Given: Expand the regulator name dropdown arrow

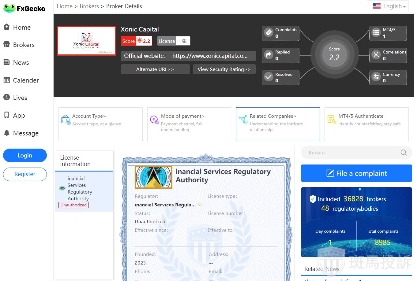Looking at the screenshot, I should point(200,205).
